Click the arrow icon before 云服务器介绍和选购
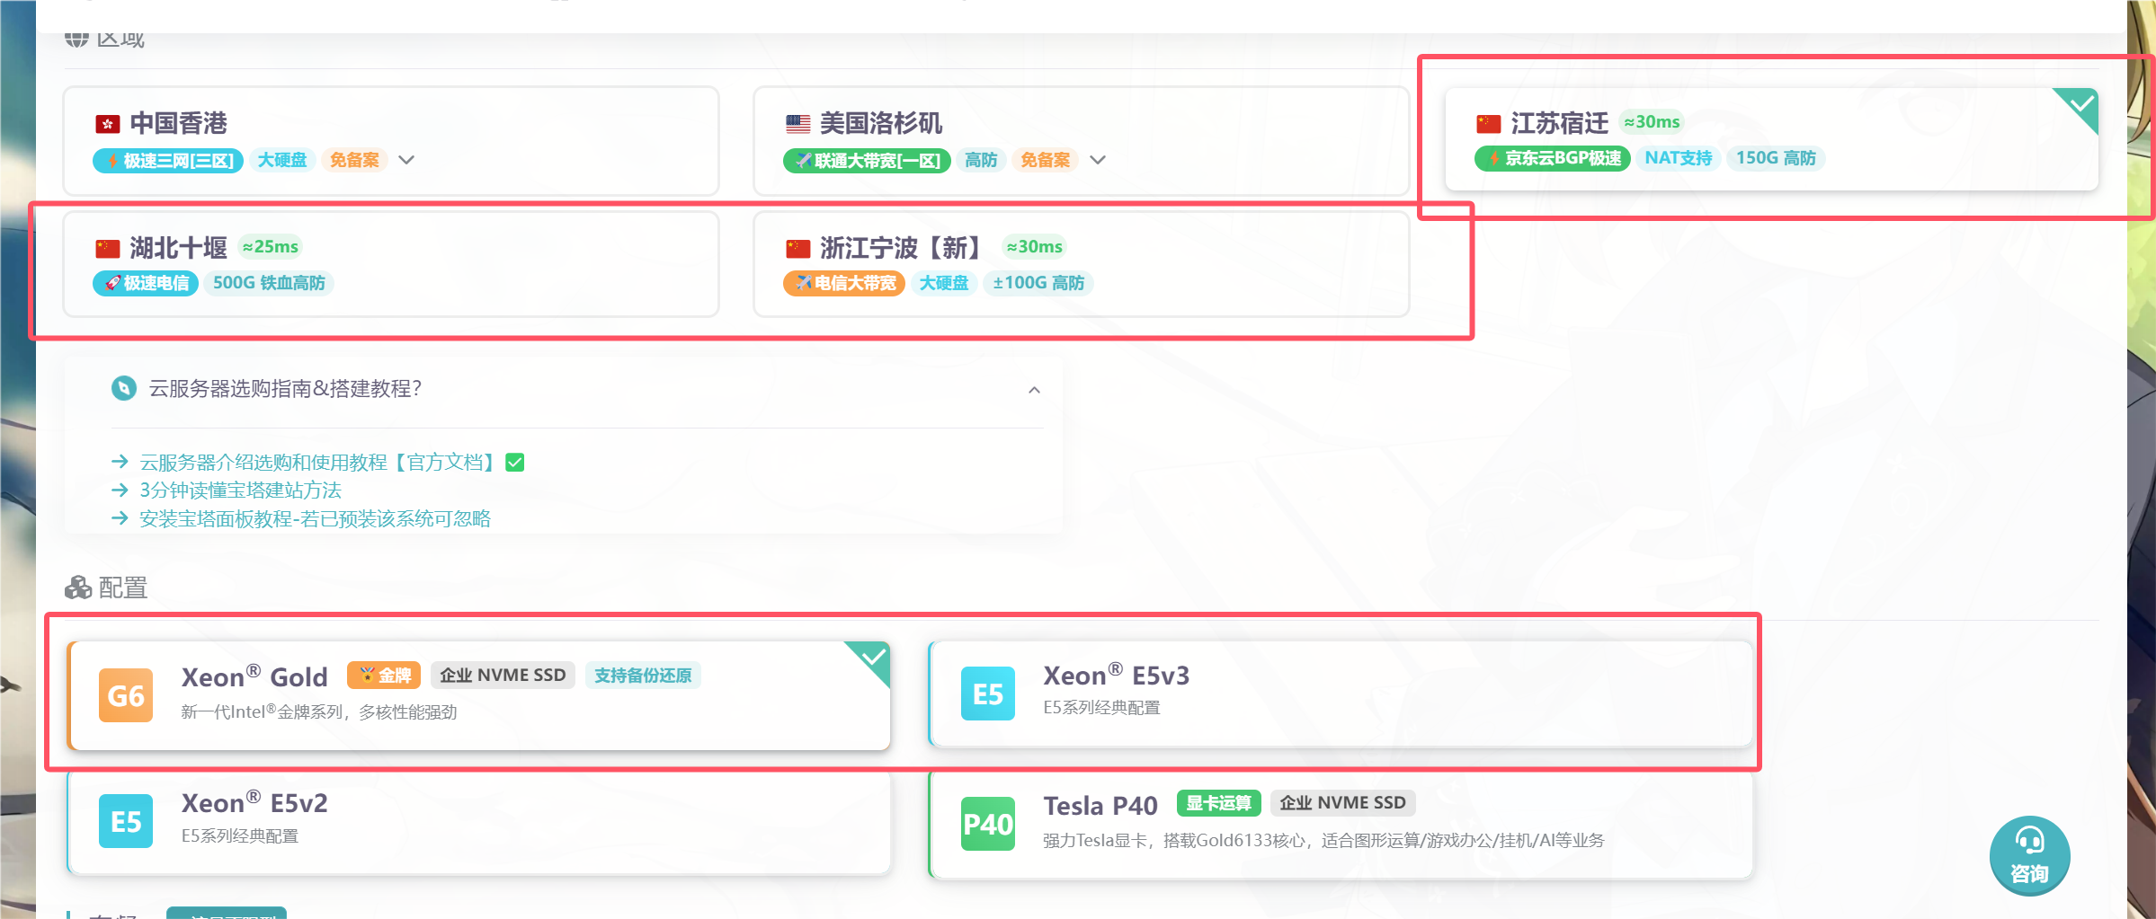The width and height of the screenshot is (2156, 919). [120, 462]
